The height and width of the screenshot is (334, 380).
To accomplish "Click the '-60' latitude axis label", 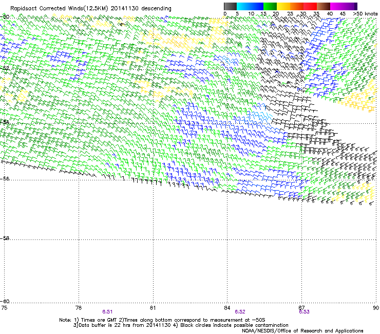I will [x=5, y=302].
